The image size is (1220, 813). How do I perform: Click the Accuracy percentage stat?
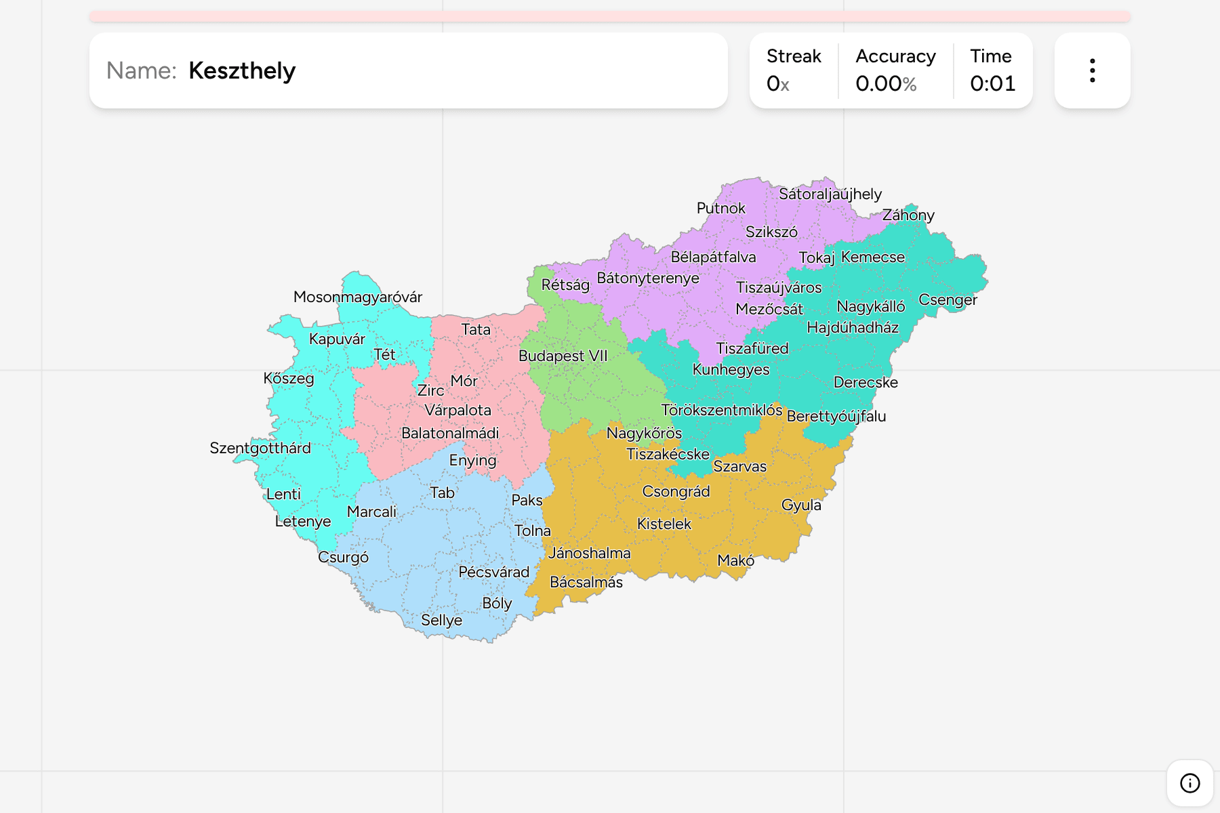pyautogui.click(x=895, y=70)
